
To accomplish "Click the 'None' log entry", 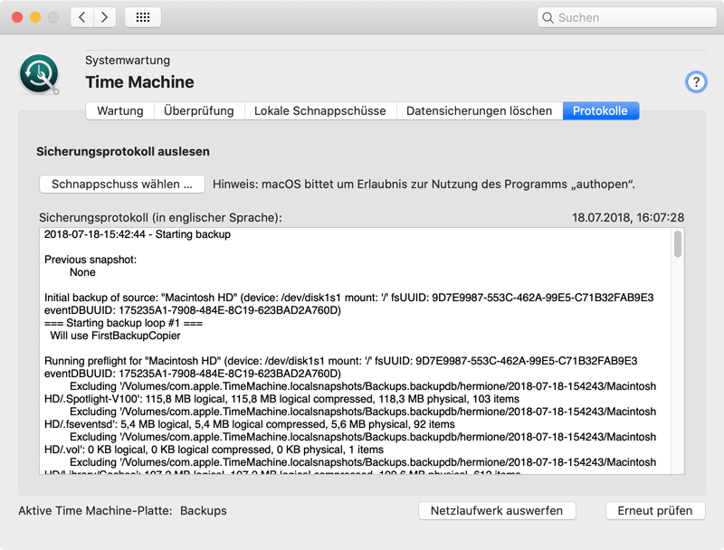I will point(82,272).
